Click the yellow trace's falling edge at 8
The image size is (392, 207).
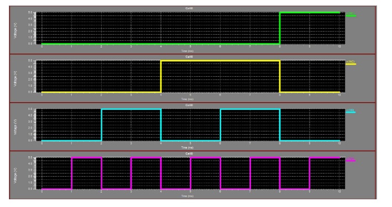280,76
